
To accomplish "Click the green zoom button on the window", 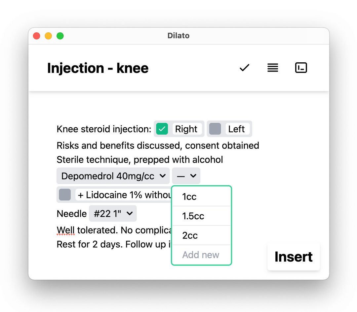I will tap(60, 36).
